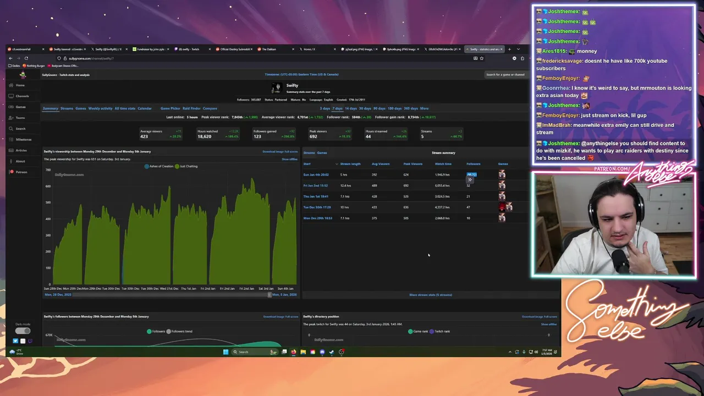704x396 pixels.
Task: Open the About sidebar icon
Action: [x=12, y=161]
